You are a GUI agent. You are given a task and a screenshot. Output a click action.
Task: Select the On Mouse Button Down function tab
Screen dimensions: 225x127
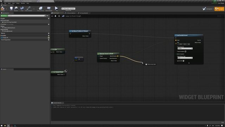point(70,13)
